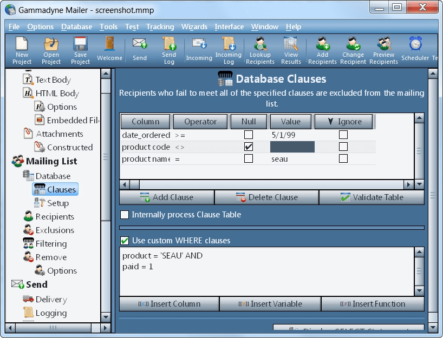The image size is (443, 338).
Task: Click the Insert Variable button
Action: tap(270, 304)
